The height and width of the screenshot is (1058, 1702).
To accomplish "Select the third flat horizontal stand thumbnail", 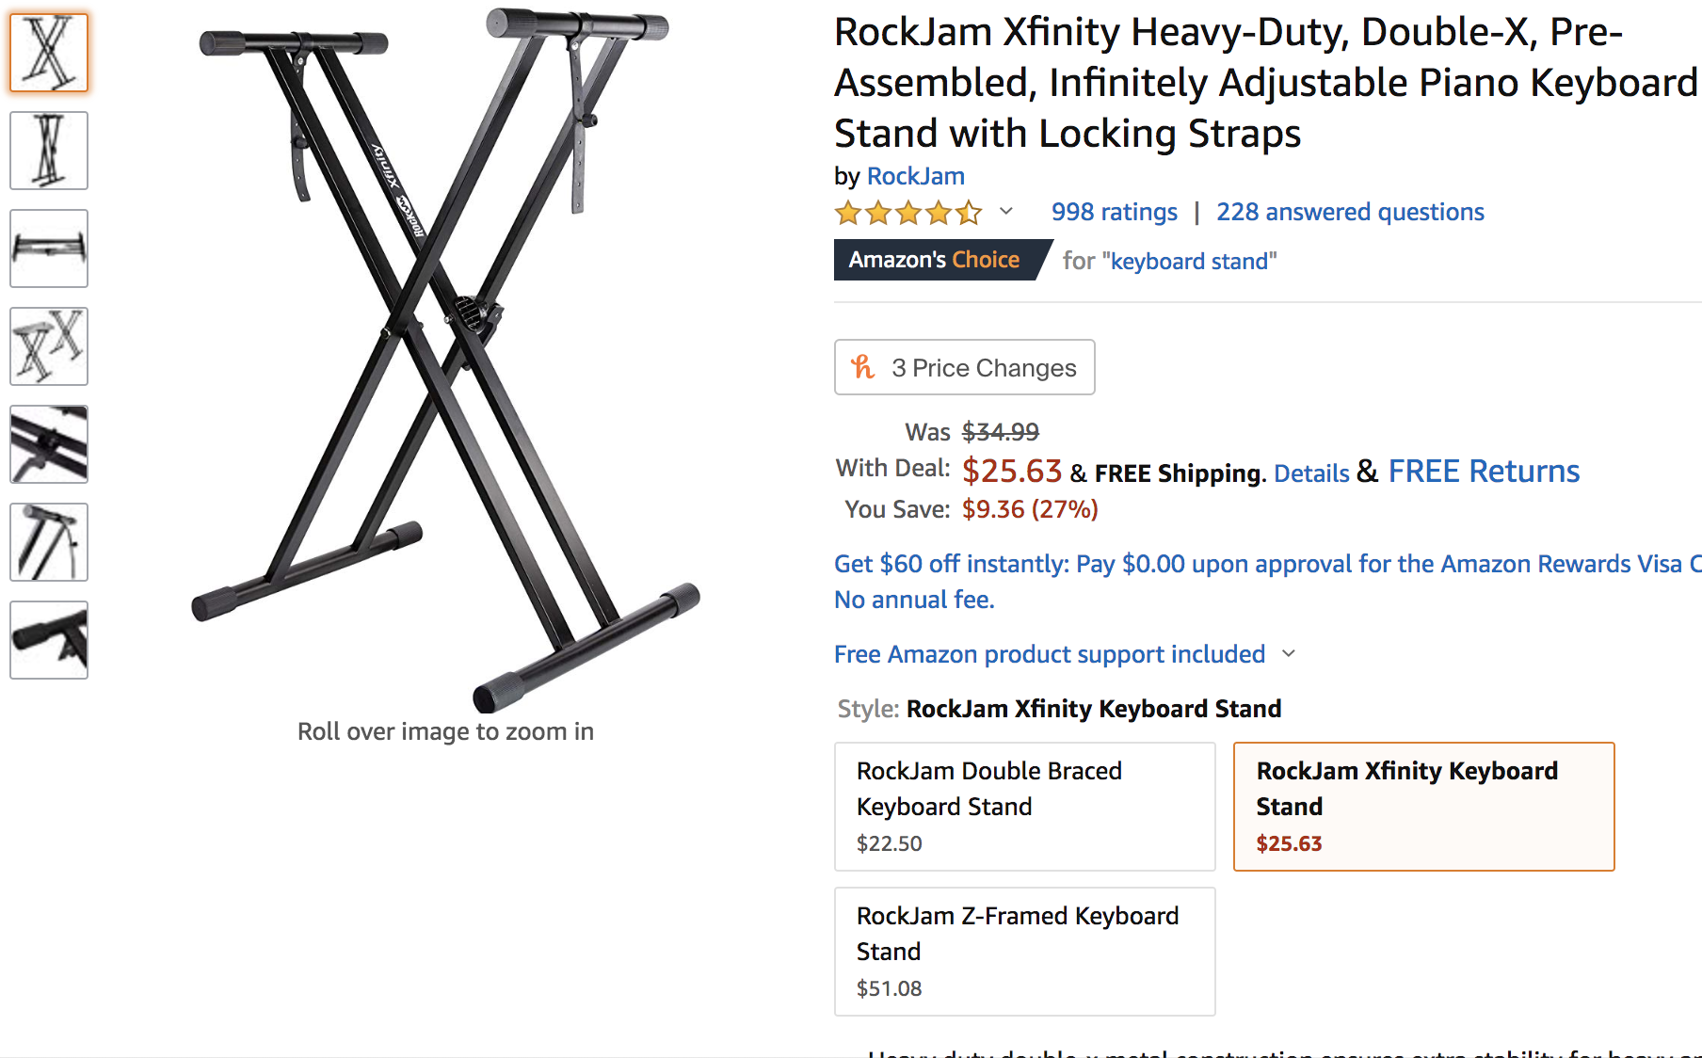I will pos(49,248).
